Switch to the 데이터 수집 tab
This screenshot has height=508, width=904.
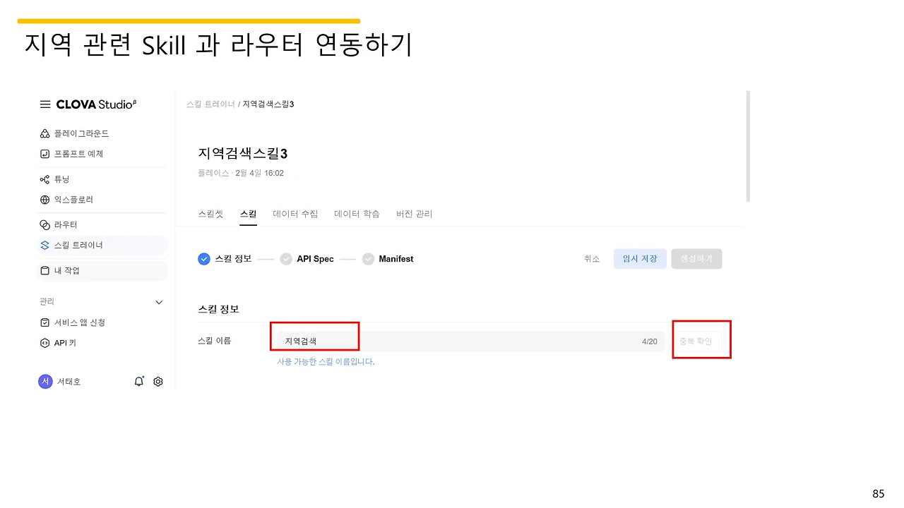click(x=295, y=214)
